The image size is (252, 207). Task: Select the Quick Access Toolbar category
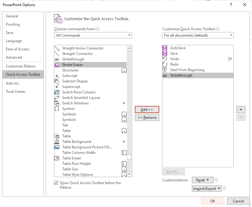coord(23,74)
